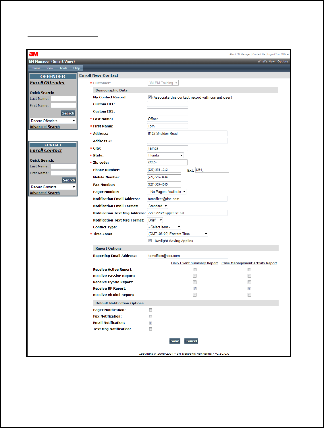Toggle the My Contact Record checkbox

click(x=150, y=98)
